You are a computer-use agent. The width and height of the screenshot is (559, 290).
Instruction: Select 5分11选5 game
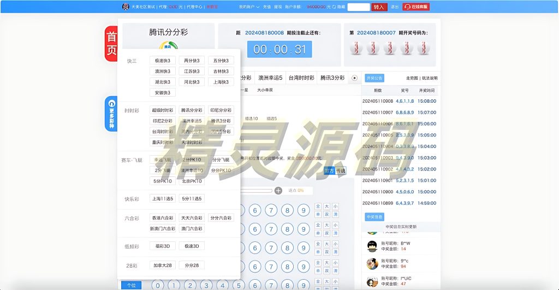point(192,199)
